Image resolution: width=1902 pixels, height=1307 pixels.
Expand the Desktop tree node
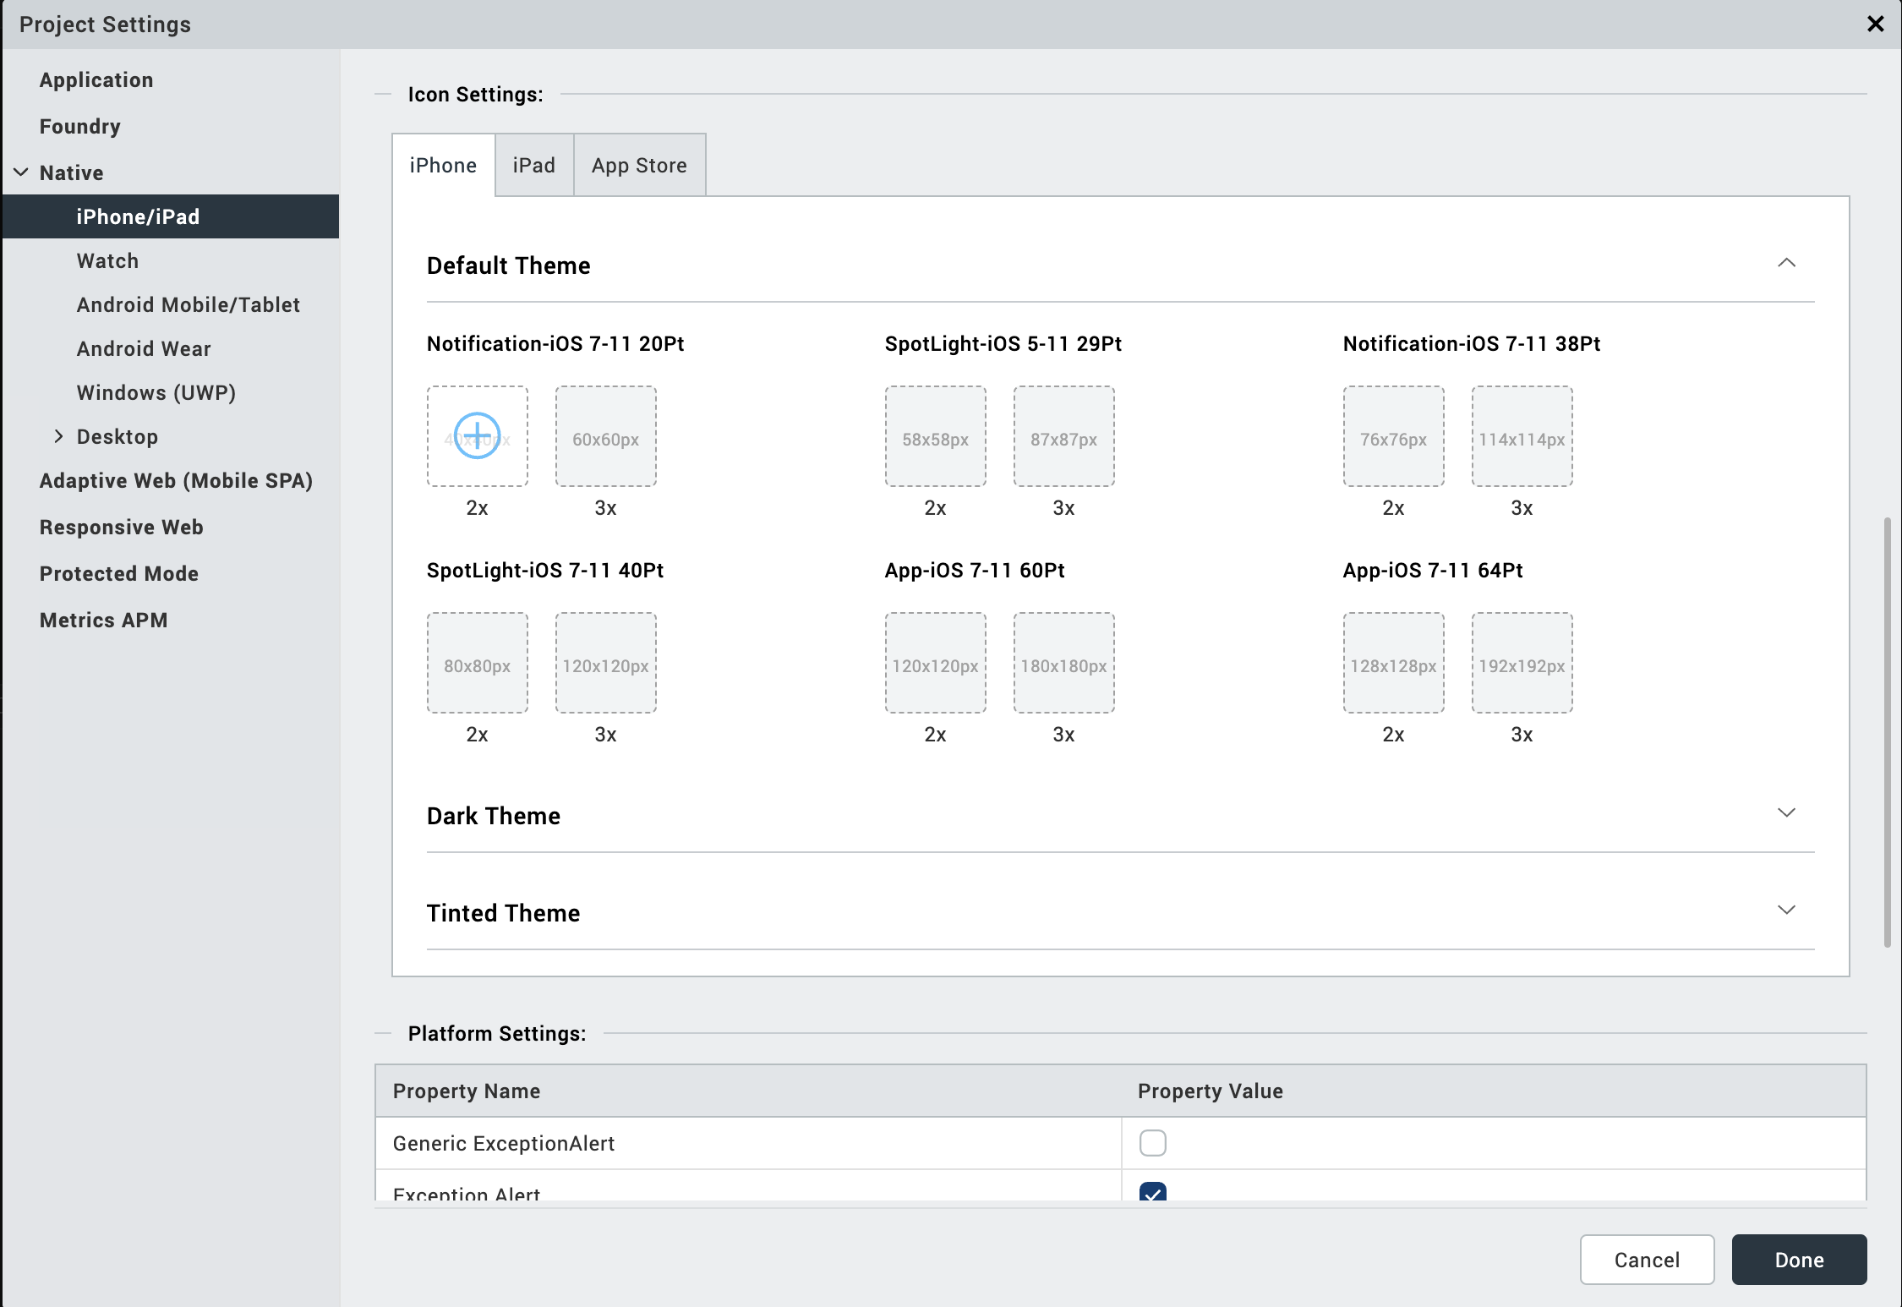tap(58, 436)
